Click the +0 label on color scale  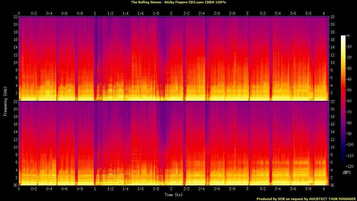(x=348, y=35)
